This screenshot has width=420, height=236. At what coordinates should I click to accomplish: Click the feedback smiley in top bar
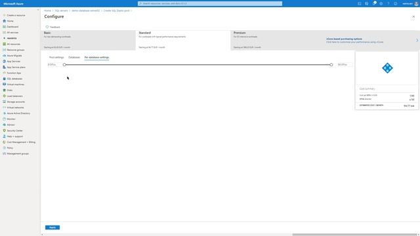(x=395, y=3)
